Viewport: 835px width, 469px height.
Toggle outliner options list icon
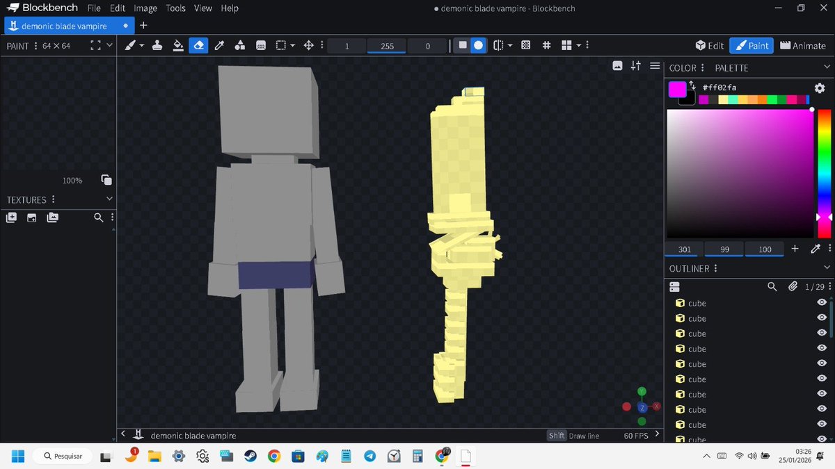click(x=674, y=286)
